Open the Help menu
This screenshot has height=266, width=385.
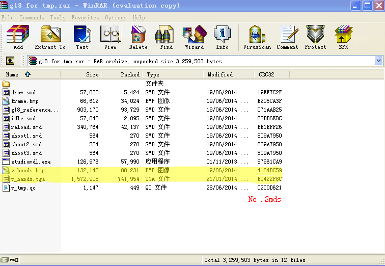pyautogui.click(x=139, y=18)
